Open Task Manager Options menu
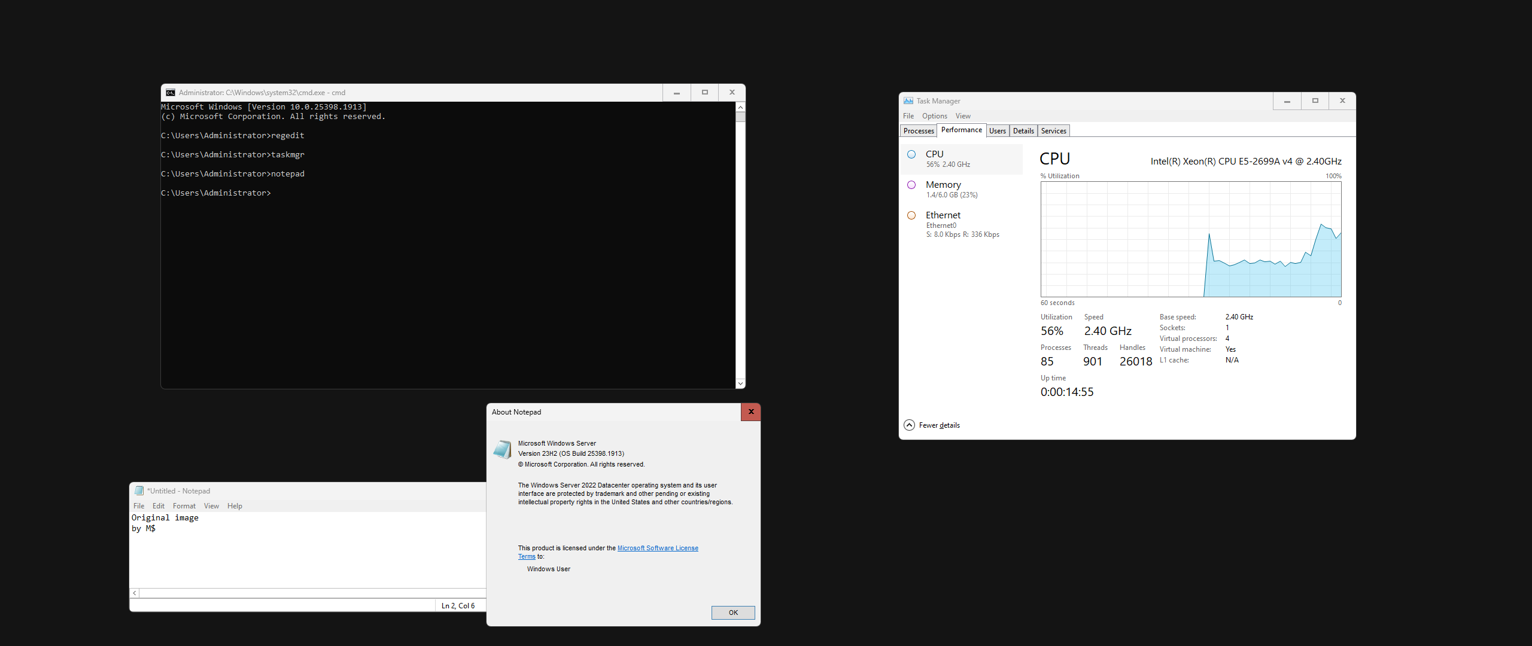This screenshot has width=1532, height=646. 934,116
